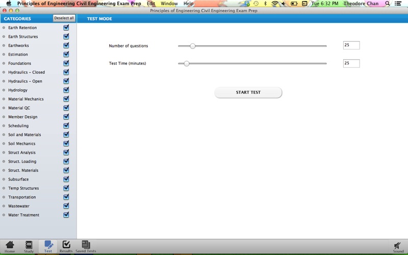Toggle the Wastewater checkbox
408x255 pixels.
[66, 206]
